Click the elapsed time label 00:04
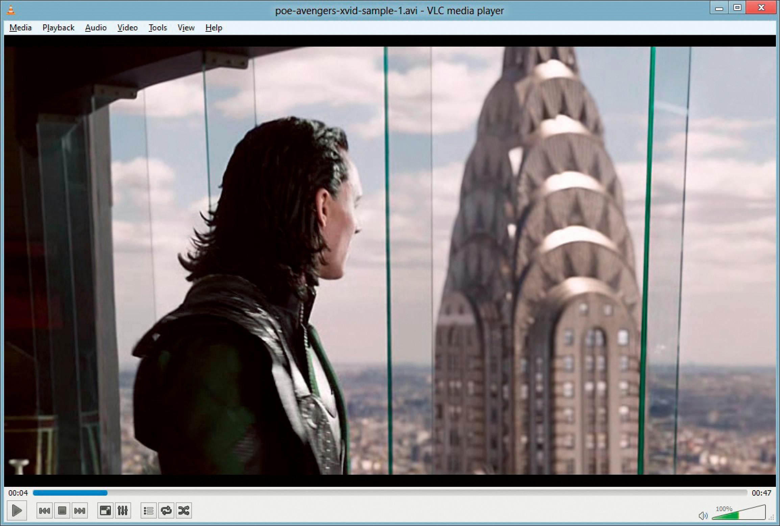Image resolution: width=780 pixels, height=526 pixels. coord(18,493)
